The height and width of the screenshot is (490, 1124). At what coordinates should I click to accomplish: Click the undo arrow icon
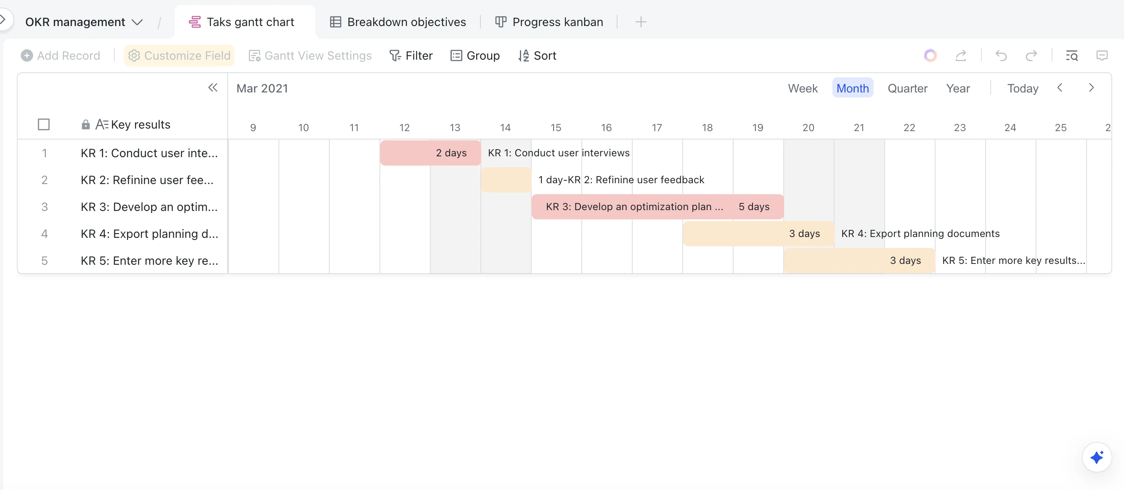tap(1001, 56)
